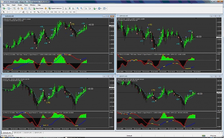Viewport: 224px width, 138px height.
Task: Toggle the Expert Advisors button
Action: click(x=55, y=9)
